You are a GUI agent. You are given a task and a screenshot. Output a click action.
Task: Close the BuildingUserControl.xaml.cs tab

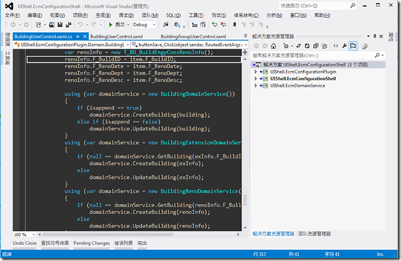(85, 36)
